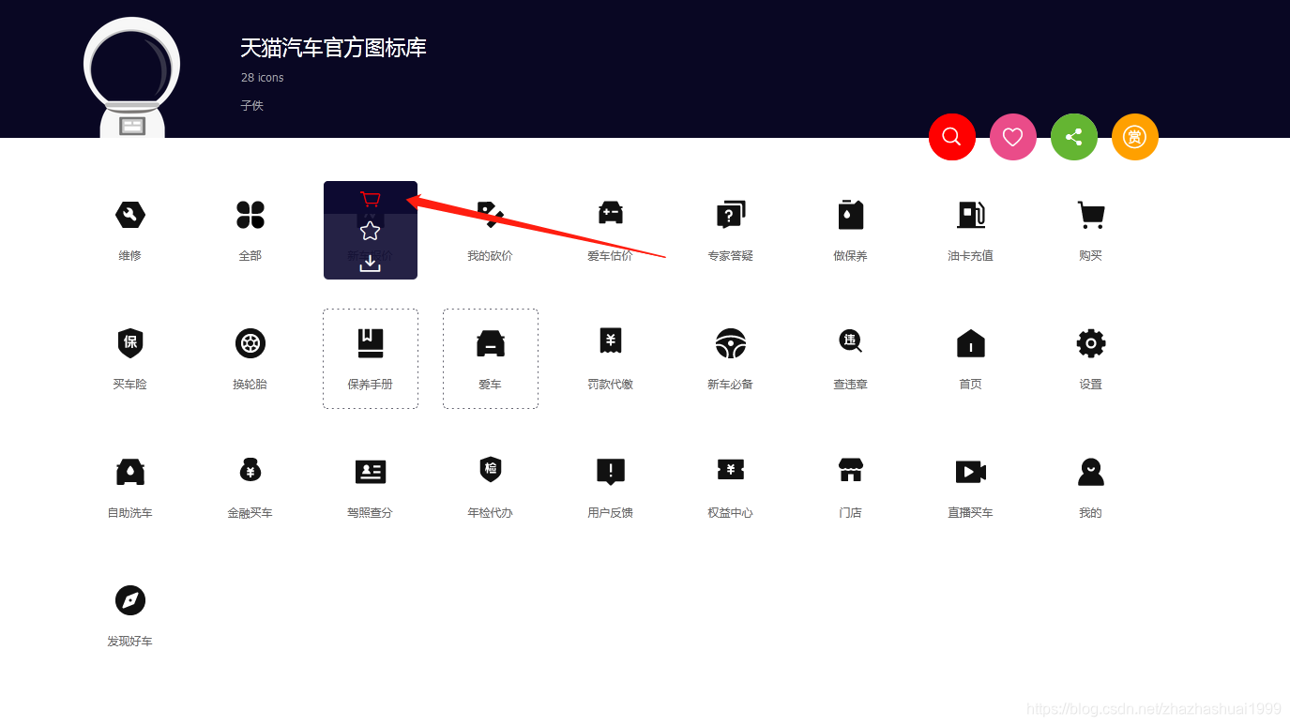Select the 购买 shopping cart icon
This screenshot has height=726, width=1290.
click(x=1091, y=215)
